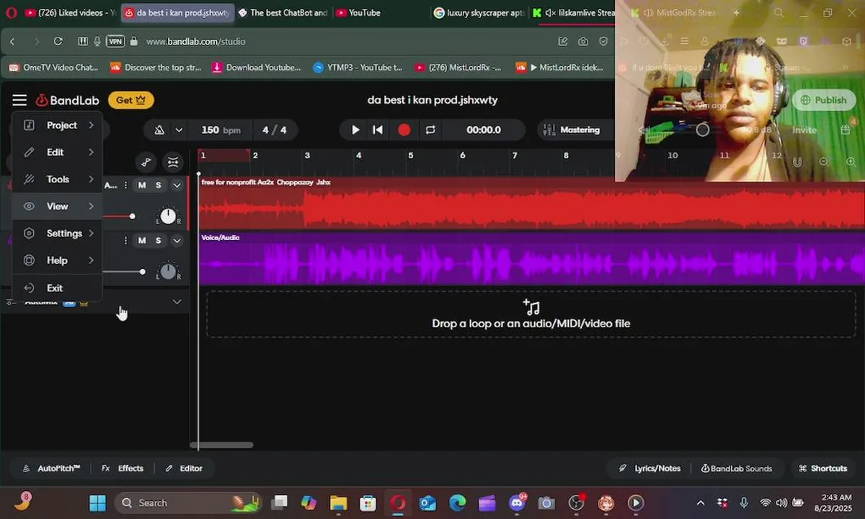The width and height of the screenshot is (865, 519).
Task: Click the 4 / 4 time signature selector
Action: click(274, 130)
